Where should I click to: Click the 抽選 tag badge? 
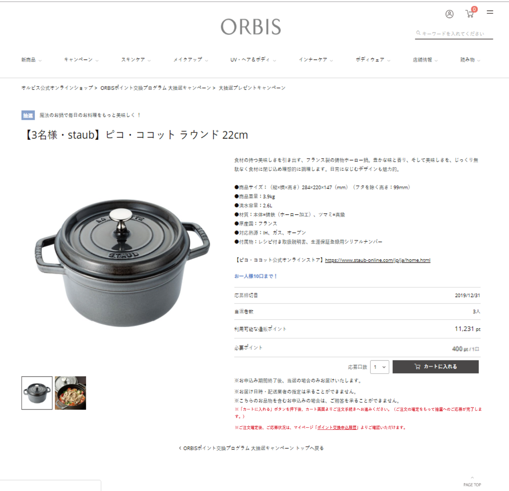[x=28, y=115]
